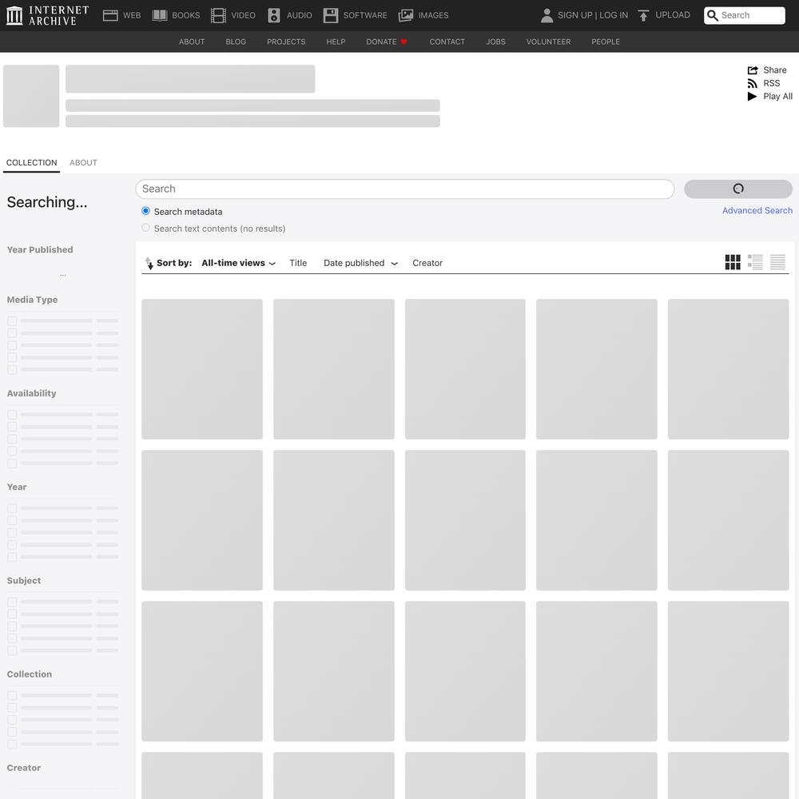Viewport: 799px width, 799px height.
Task: Open the Books section icon
Action: (x=160, y=15)
